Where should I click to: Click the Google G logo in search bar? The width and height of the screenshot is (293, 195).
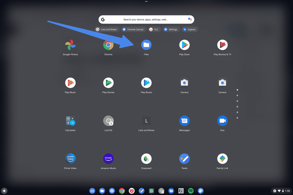coord(103,19)
